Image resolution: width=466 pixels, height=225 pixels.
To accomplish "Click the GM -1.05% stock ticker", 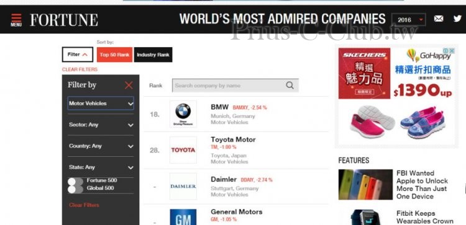I will point(224,219).
